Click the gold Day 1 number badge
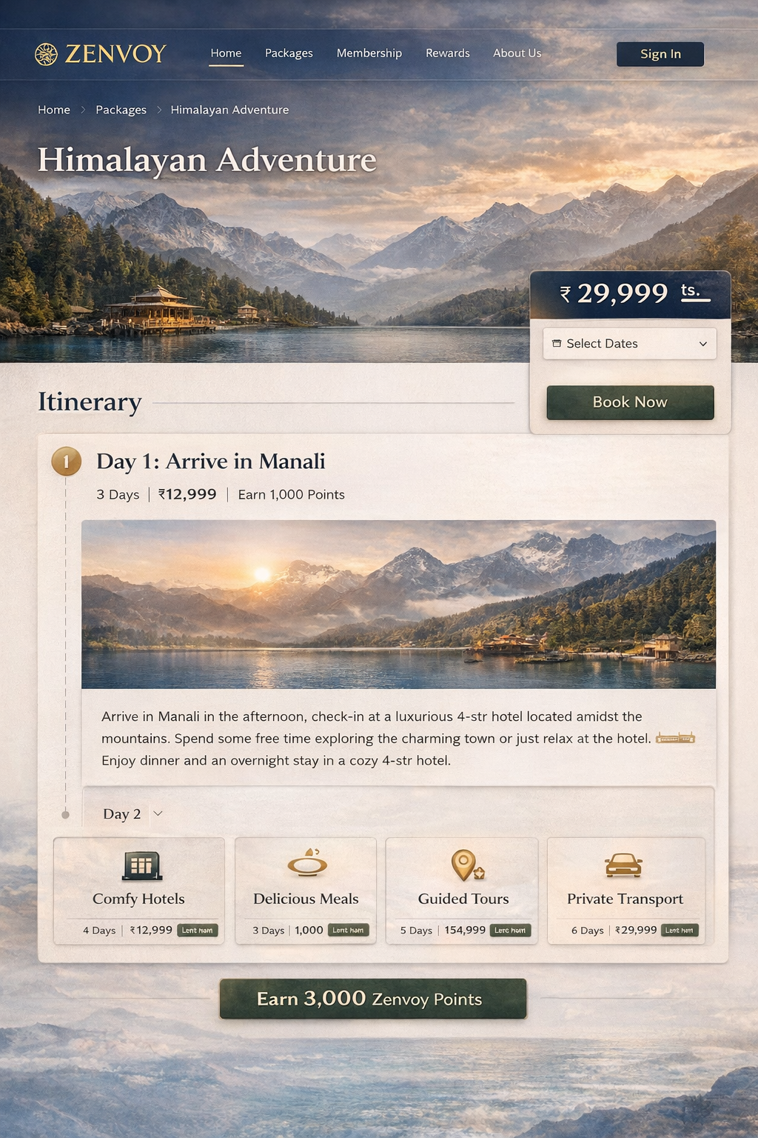Image resolution: width=758 pixels, height=1138 pixels. (x=66, y=462)
